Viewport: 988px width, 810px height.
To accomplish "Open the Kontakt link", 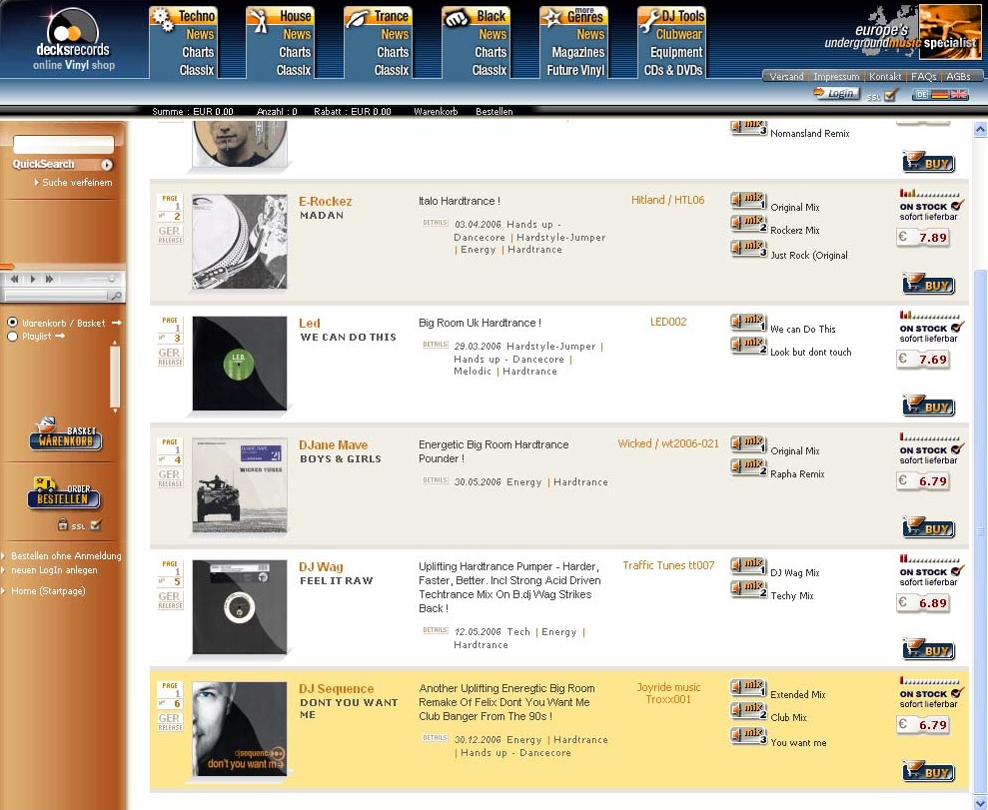I will point(885,76).
